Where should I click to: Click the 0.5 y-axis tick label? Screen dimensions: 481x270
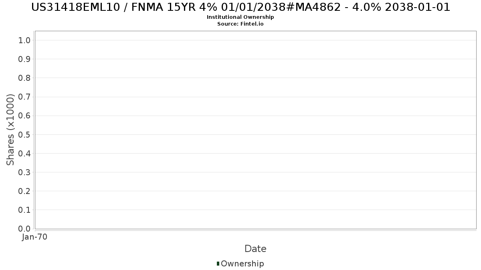point(24,134)
